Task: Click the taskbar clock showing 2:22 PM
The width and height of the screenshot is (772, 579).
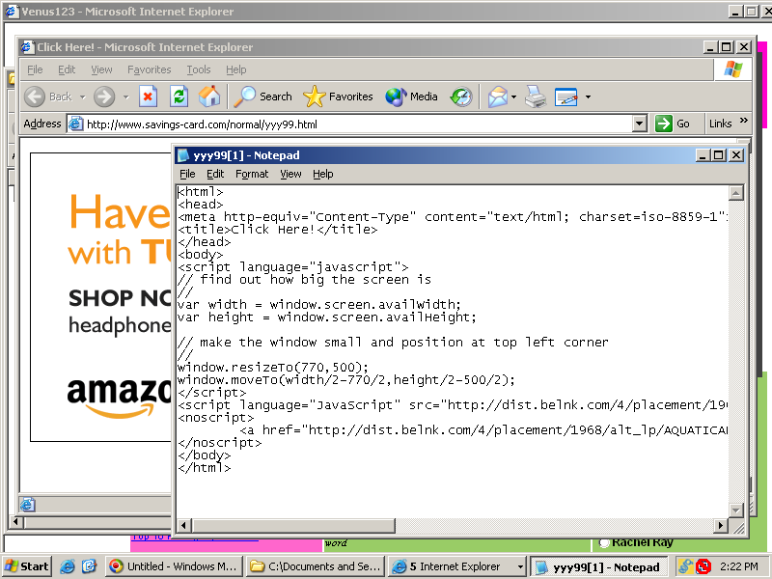Action: coord(739,566)
